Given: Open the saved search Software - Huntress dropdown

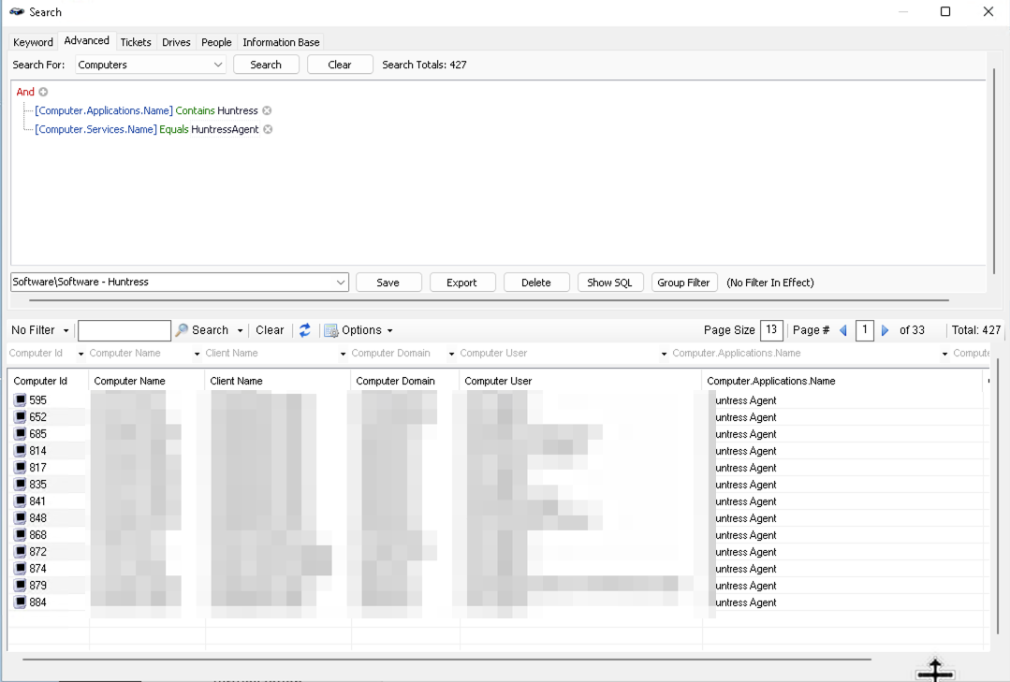Looking at the screenshot, I should click(x=340, y=283).
